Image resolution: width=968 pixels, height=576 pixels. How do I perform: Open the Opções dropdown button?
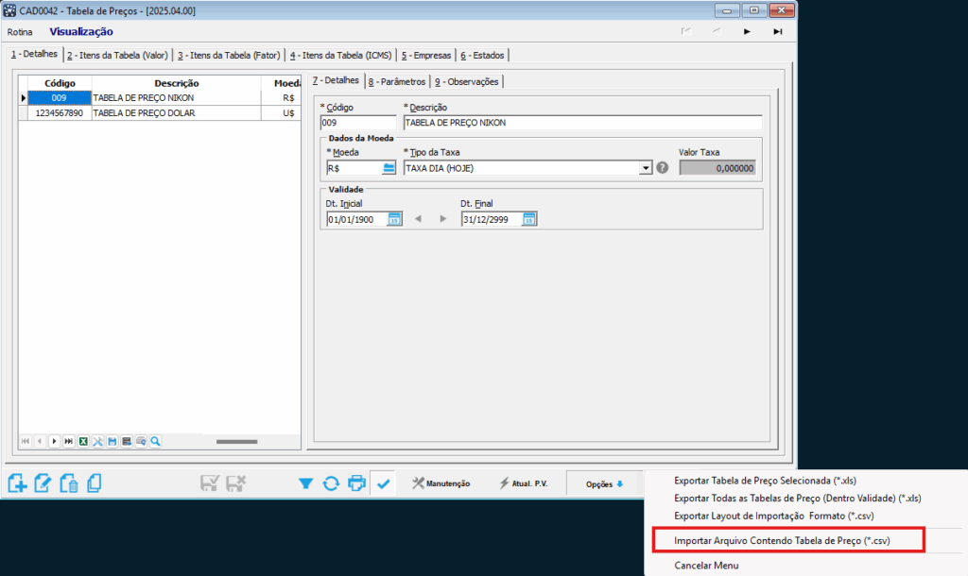(605, 484)
